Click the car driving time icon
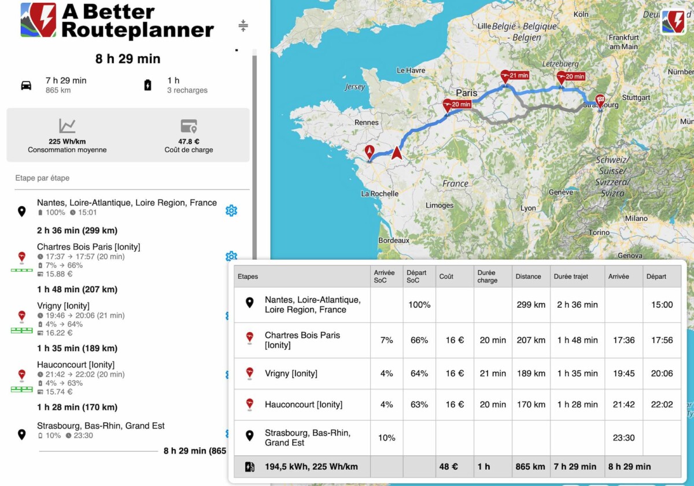The image size is (694, 486). [26, 86]
